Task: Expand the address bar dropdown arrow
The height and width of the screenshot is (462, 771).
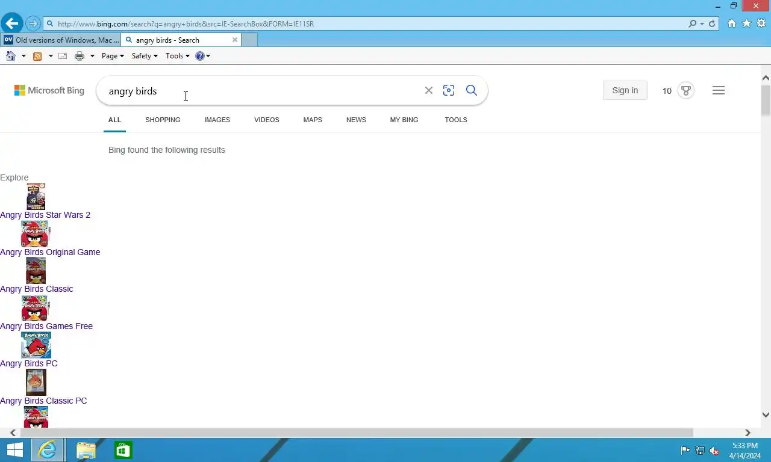Action: point(702,24)
